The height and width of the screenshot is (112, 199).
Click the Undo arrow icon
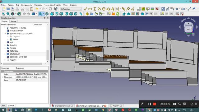(x=37, y=9)
